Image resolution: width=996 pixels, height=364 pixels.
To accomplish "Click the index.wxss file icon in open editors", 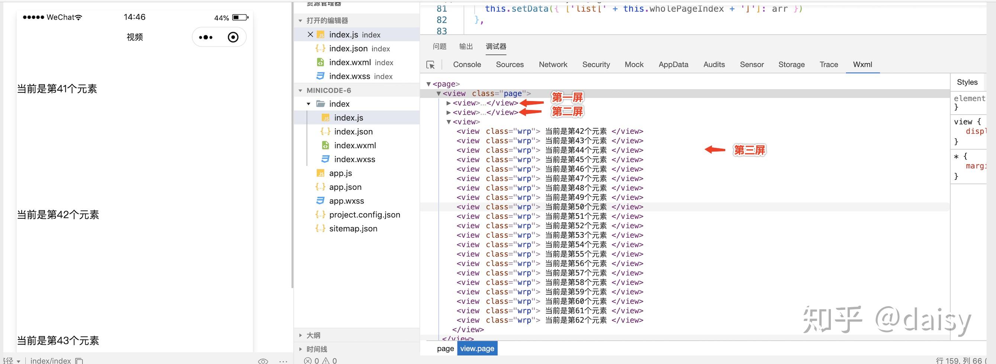I will click(320, 76).
